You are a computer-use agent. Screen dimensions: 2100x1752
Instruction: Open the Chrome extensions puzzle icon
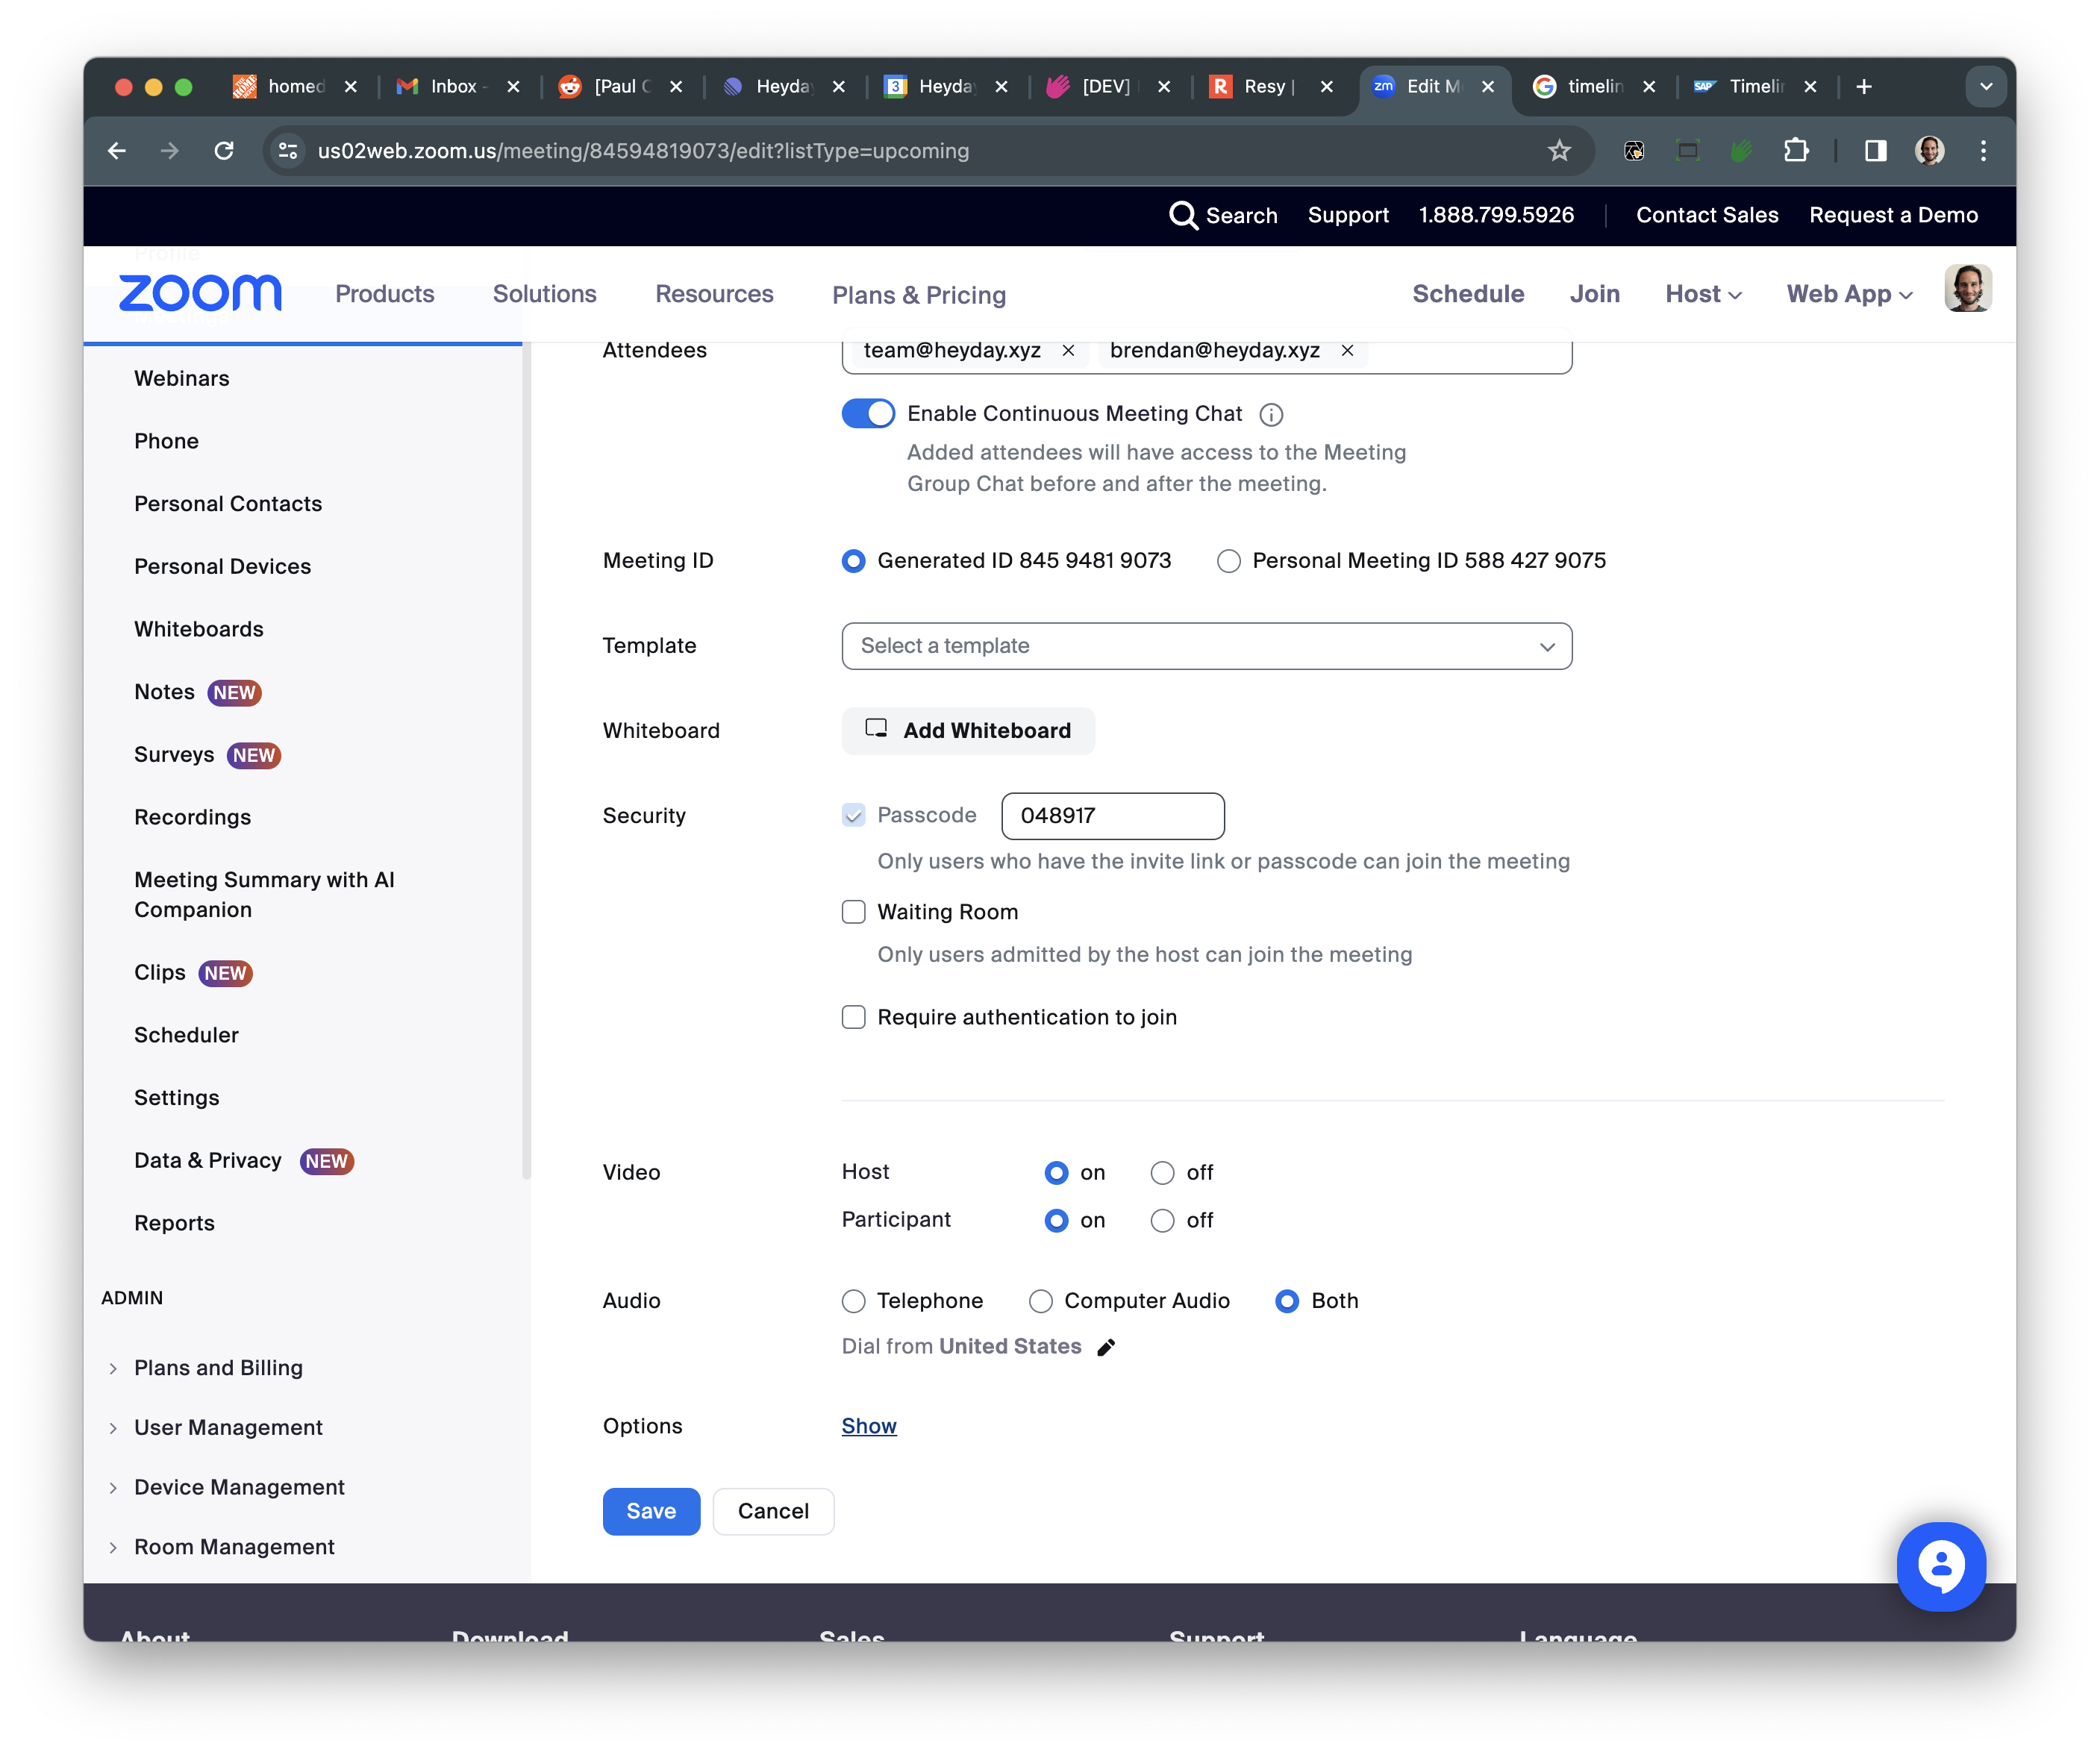coord(1796,151)
